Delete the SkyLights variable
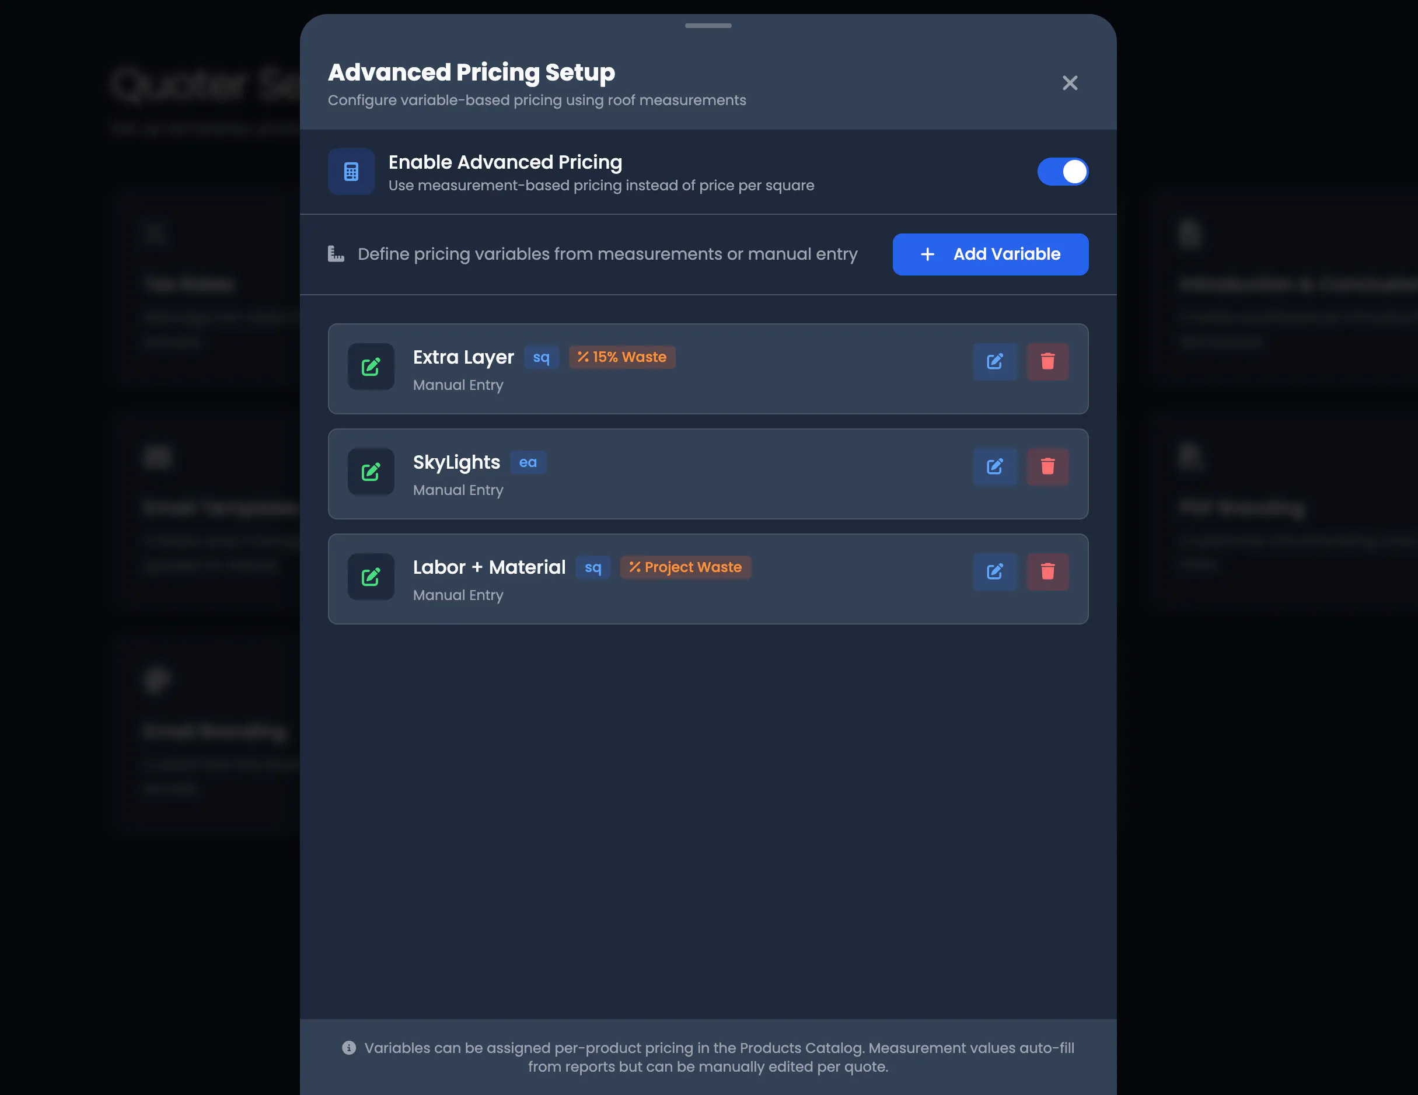1418x1095 pixels. tap(1047, 466)
